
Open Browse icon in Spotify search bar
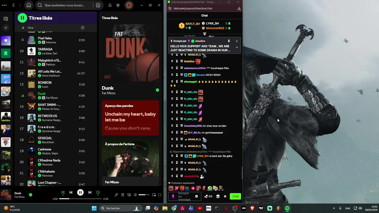[x=98, y=5]
